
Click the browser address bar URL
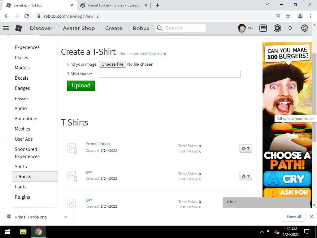71,16
